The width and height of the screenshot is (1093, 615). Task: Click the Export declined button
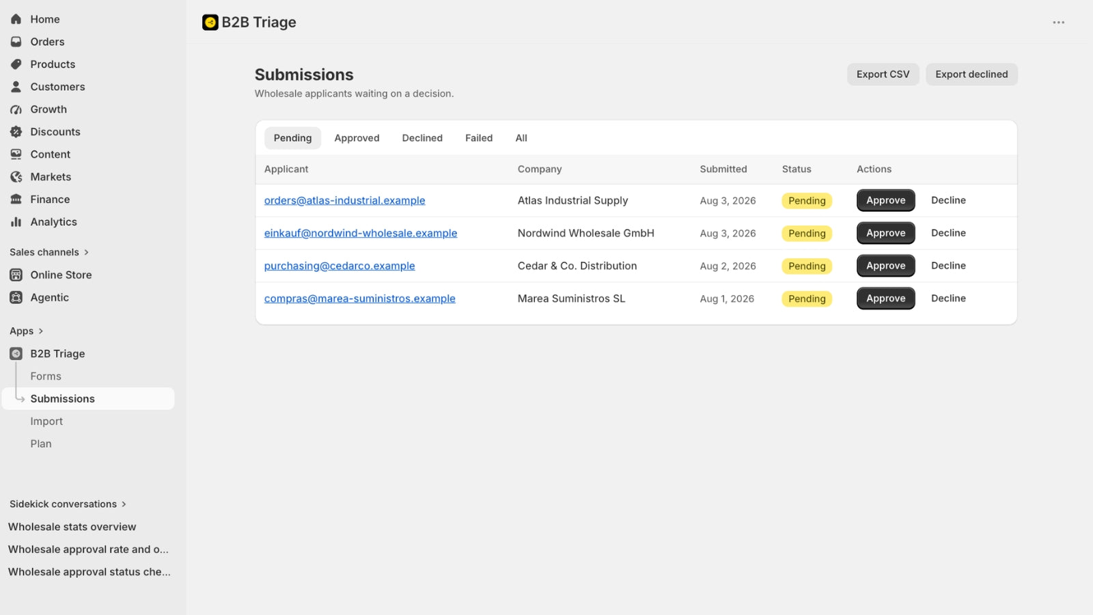[971, 74]
